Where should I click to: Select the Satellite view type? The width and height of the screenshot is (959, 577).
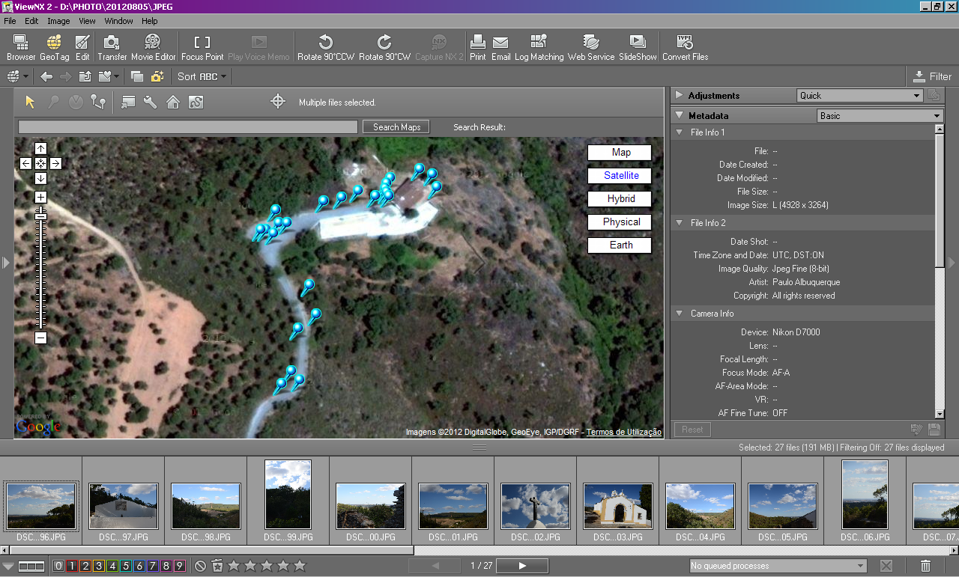[620, 176]
